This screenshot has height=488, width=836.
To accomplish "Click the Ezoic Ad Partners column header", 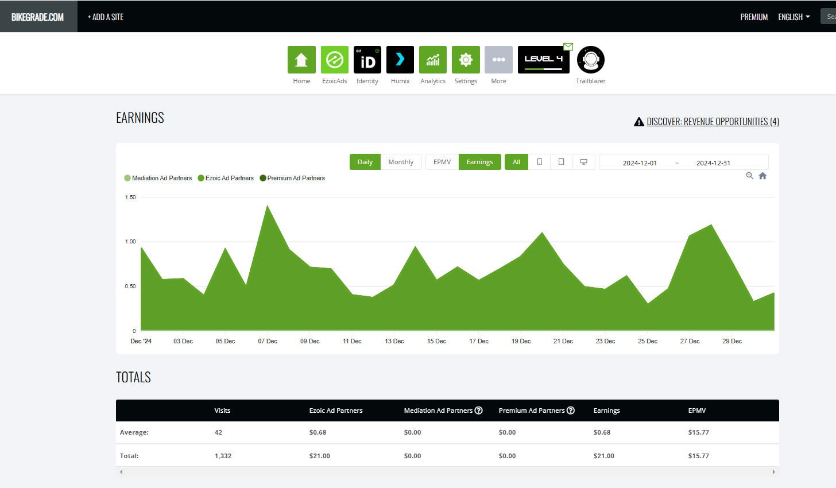I will tap(336, 410).
